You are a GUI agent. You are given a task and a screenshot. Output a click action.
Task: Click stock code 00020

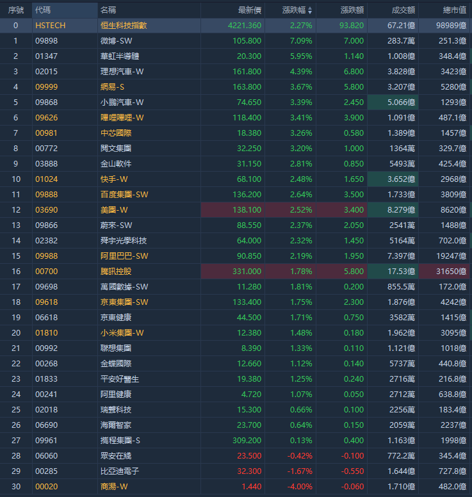46,487
